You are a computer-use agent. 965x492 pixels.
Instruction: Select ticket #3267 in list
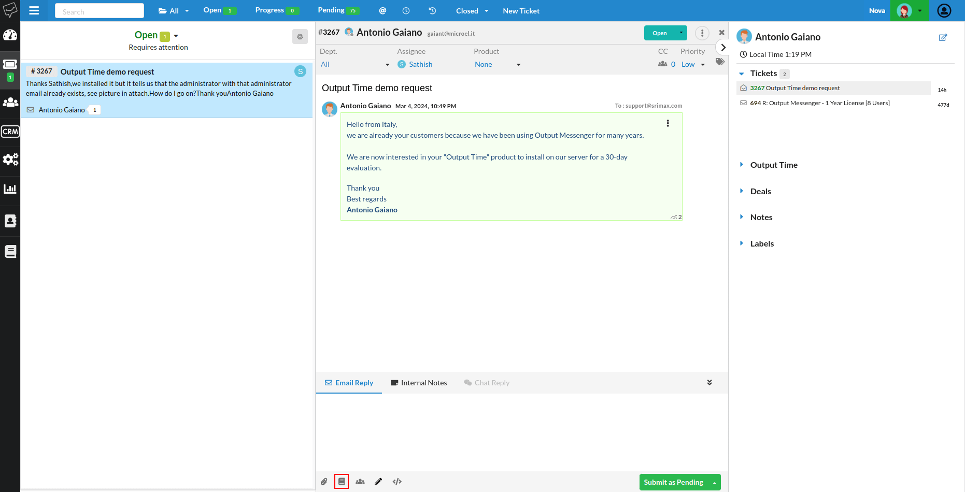pyautogui.click(x=167, y=90)
